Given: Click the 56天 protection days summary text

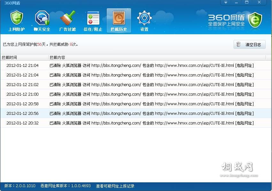Looking at the screenshot, I should (41, 44).
